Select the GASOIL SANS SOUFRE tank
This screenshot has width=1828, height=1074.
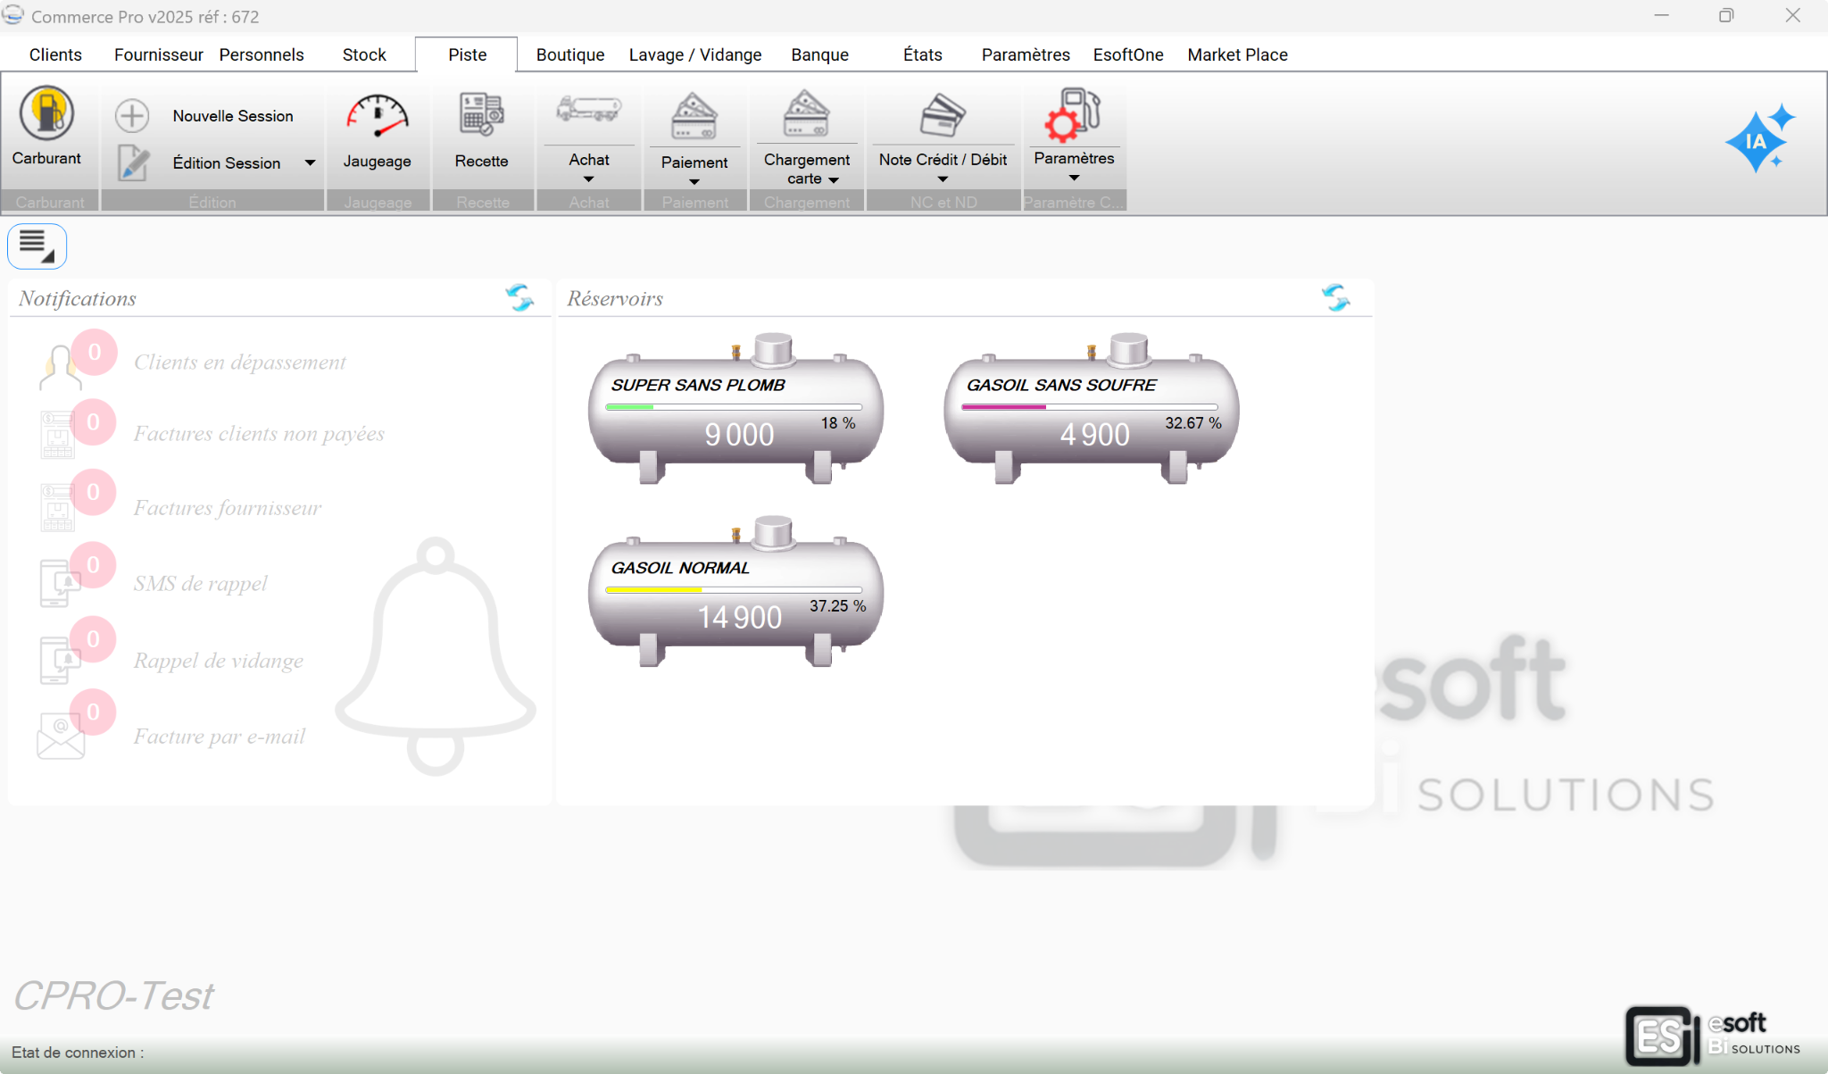pyautogui.click(x=1091, y=409)
